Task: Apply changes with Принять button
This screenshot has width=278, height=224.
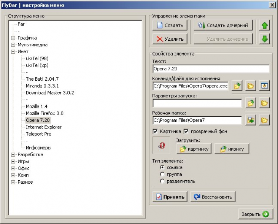Action: click(x=170, y=197)
